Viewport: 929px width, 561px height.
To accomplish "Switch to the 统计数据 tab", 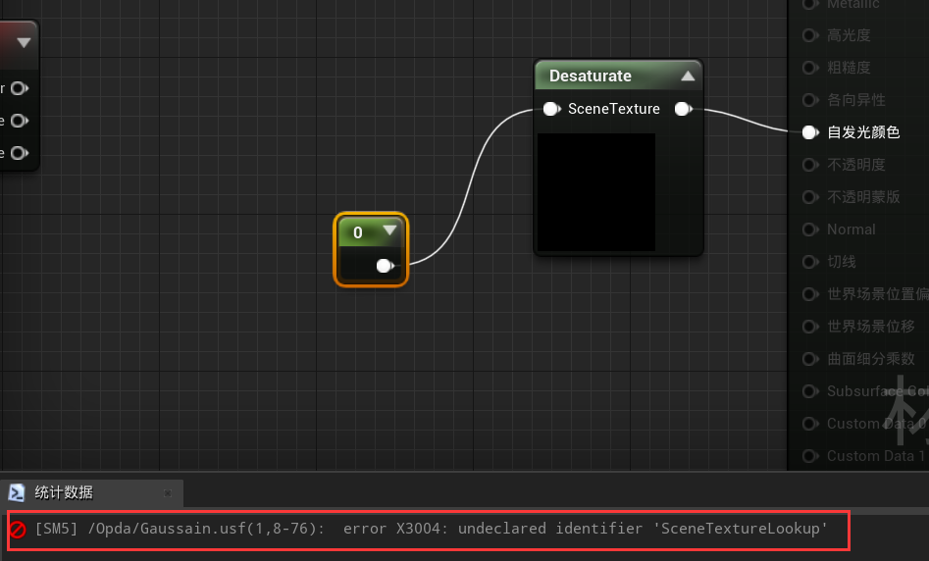I will tap(92, 492).
